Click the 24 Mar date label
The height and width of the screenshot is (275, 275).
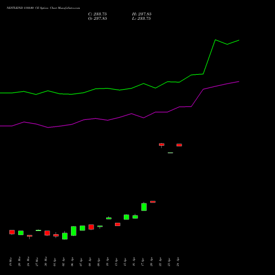pos(28,262)
